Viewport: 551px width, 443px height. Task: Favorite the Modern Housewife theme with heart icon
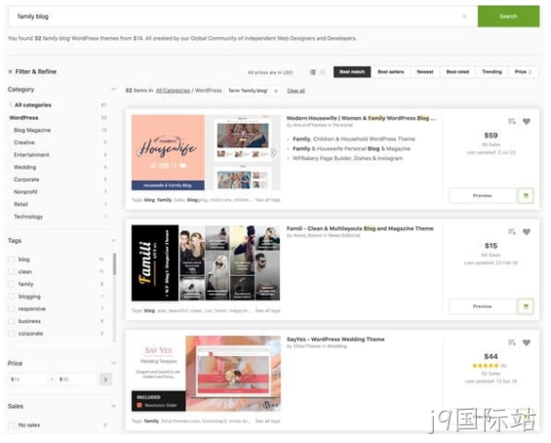coord(526,121)
